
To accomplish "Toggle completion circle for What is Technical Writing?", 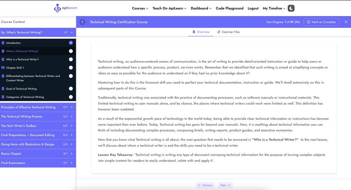I will click(x=71, y=51).
